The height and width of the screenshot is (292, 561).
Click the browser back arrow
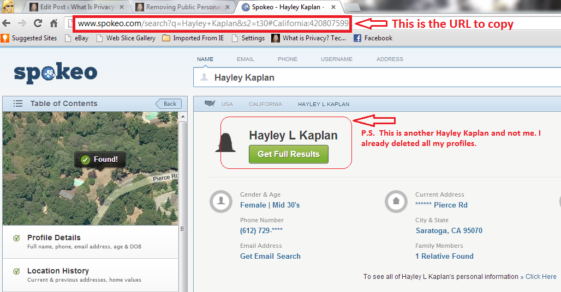coord(6,23)
